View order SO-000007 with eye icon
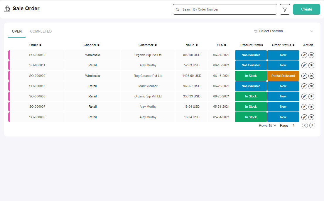Image resolution: width=324 pixels, height=201 pixels. pos(311,107)
